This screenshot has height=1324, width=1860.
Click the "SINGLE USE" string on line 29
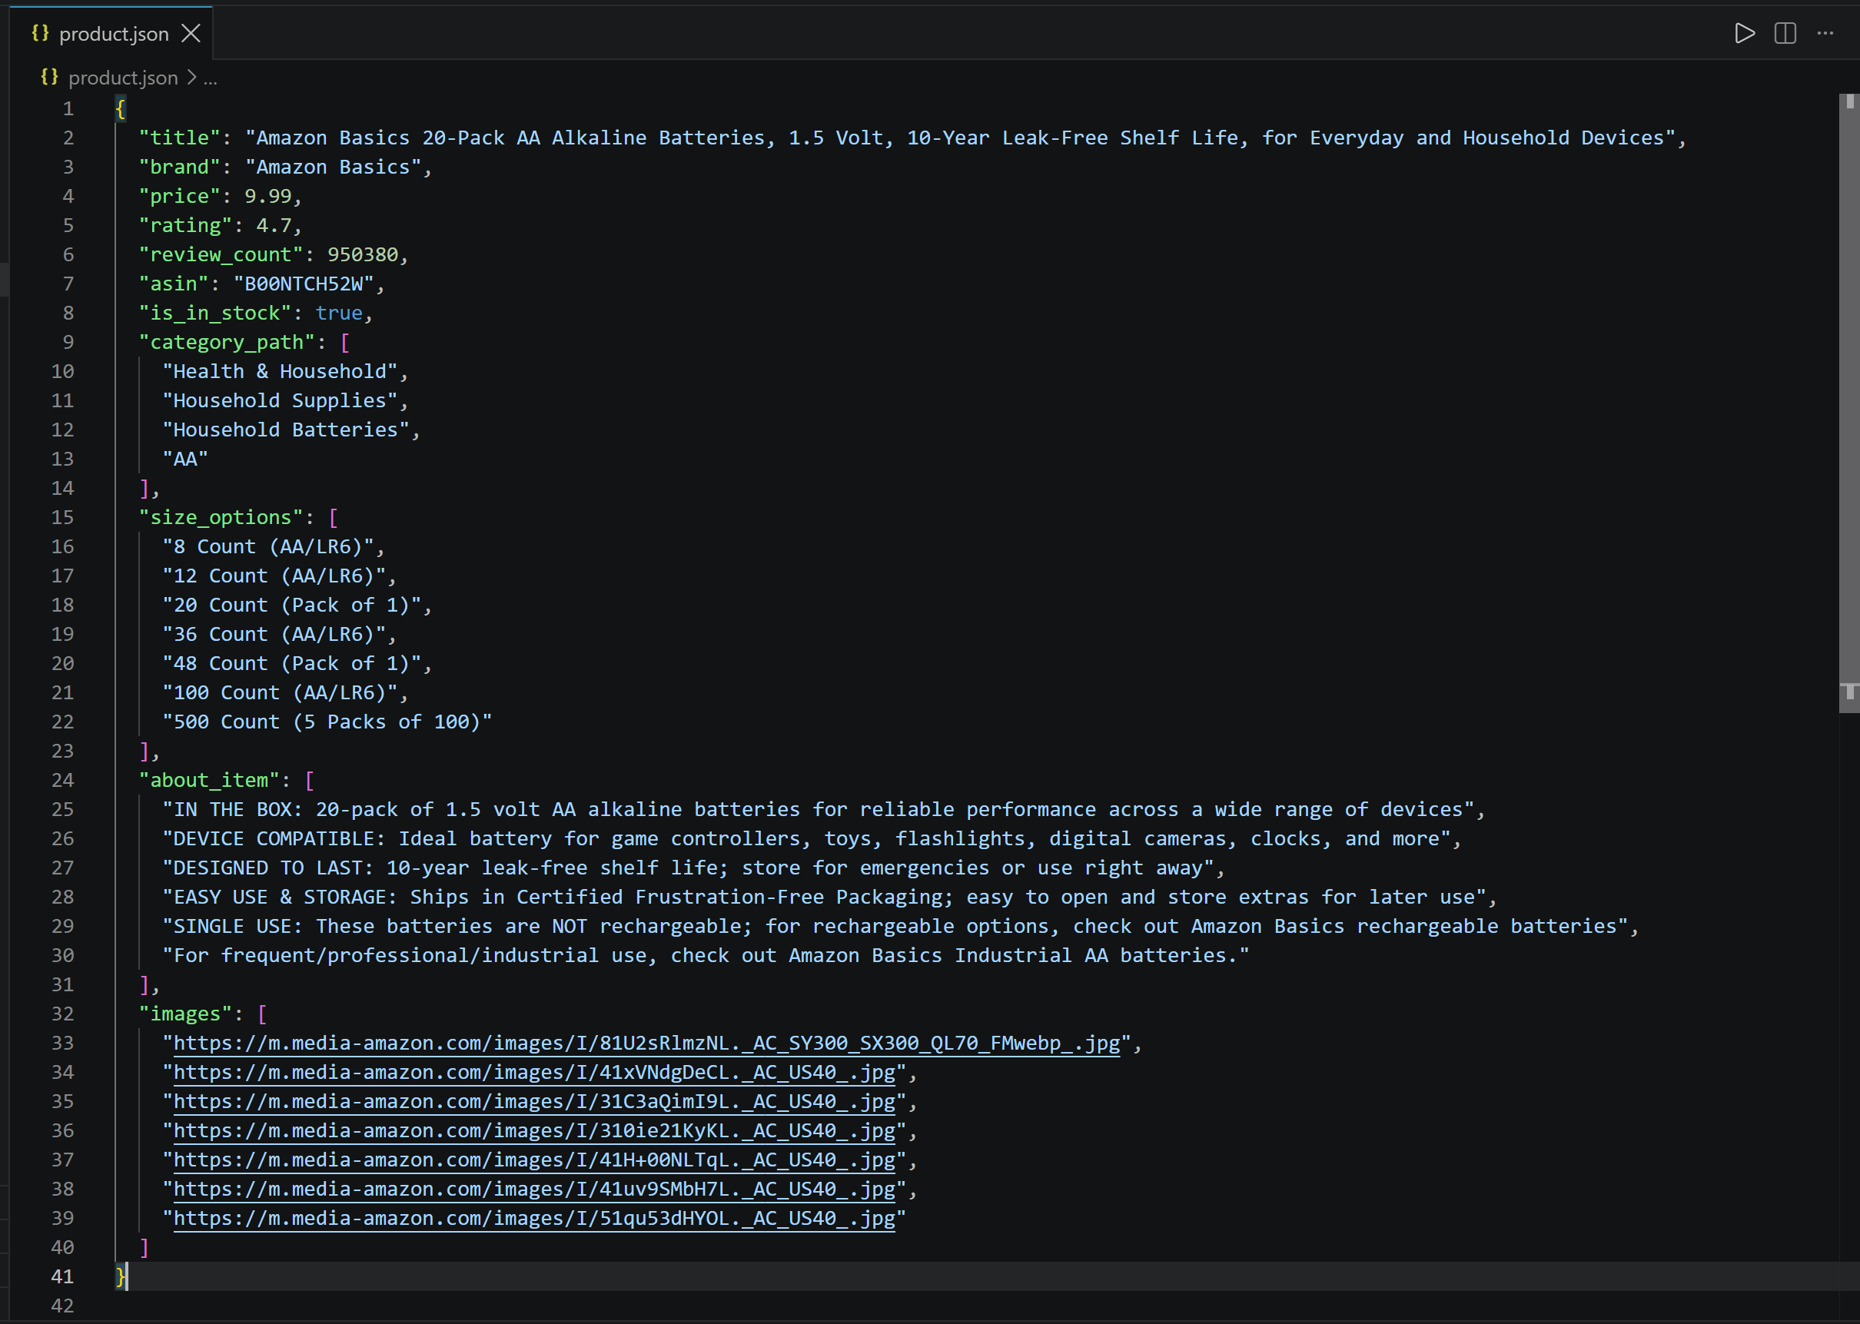click(895, 926)
